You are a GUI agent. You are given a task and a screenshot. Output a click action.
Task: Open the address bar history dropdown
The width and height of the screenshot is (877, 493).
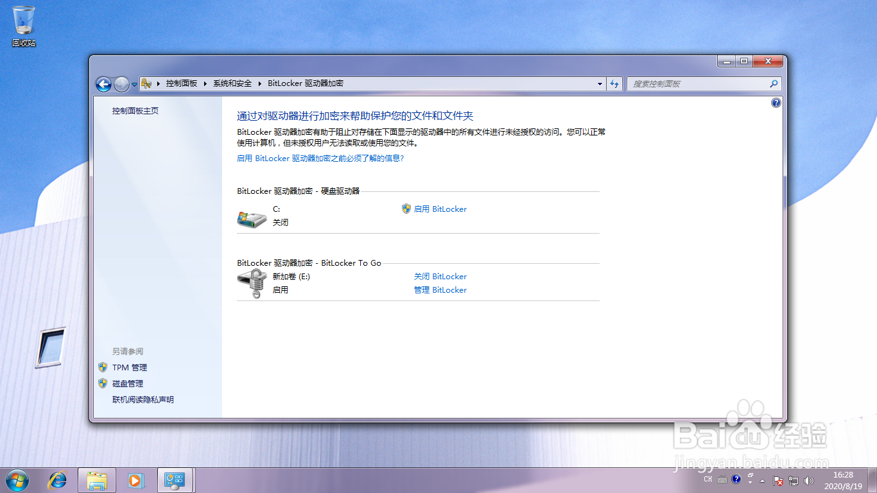(600, 83)
